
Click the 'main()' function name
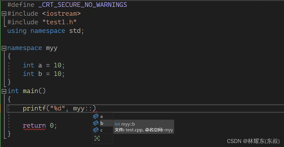(34, 91)
